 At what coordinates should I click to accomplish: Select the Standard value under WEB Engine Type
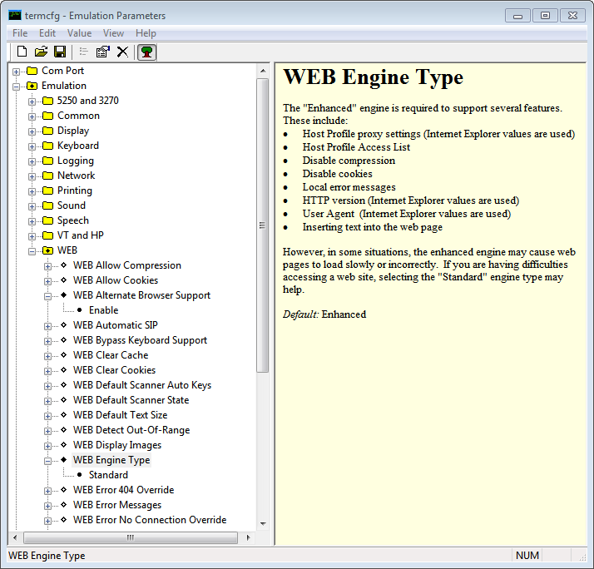[x=108, y=475]
